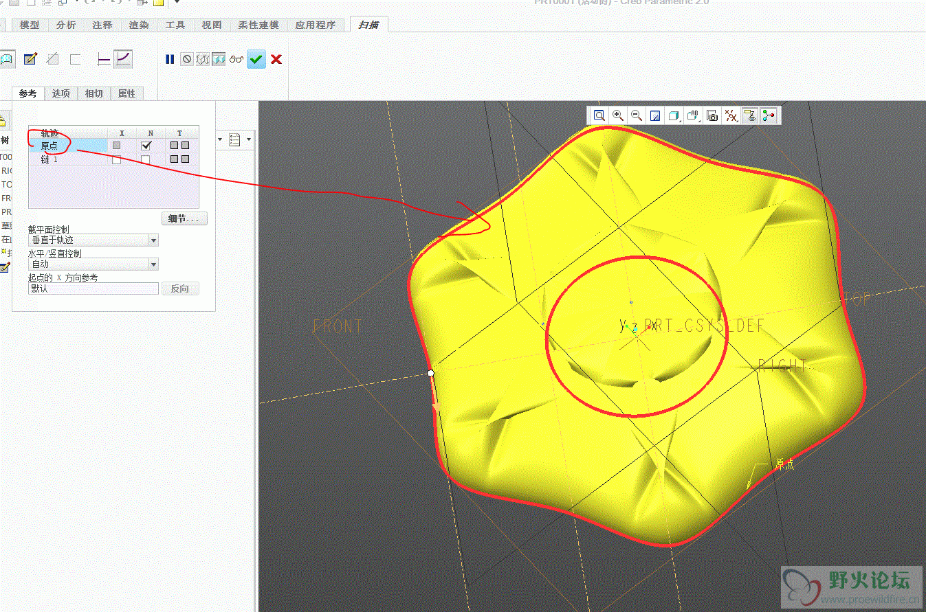
Task: Click model tree settings list icon
Action: 234,139
